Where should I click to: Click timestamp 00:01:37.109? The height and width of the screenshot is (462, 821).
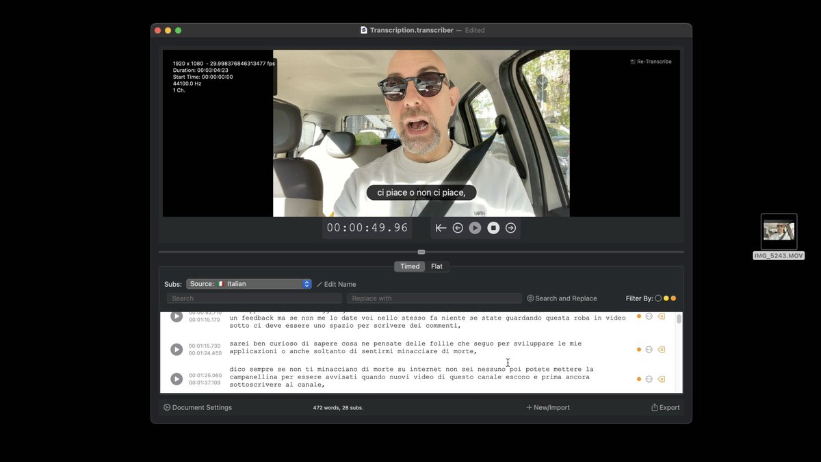click(x=205, y=383)
